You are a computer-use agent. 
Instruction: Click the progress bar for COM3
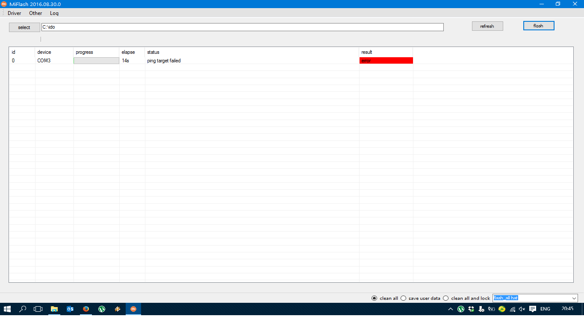[97, 61]
